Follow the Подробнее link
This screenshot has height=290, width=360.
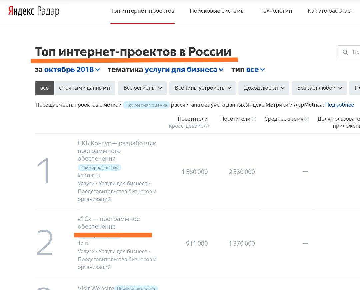tap(339, 105)
